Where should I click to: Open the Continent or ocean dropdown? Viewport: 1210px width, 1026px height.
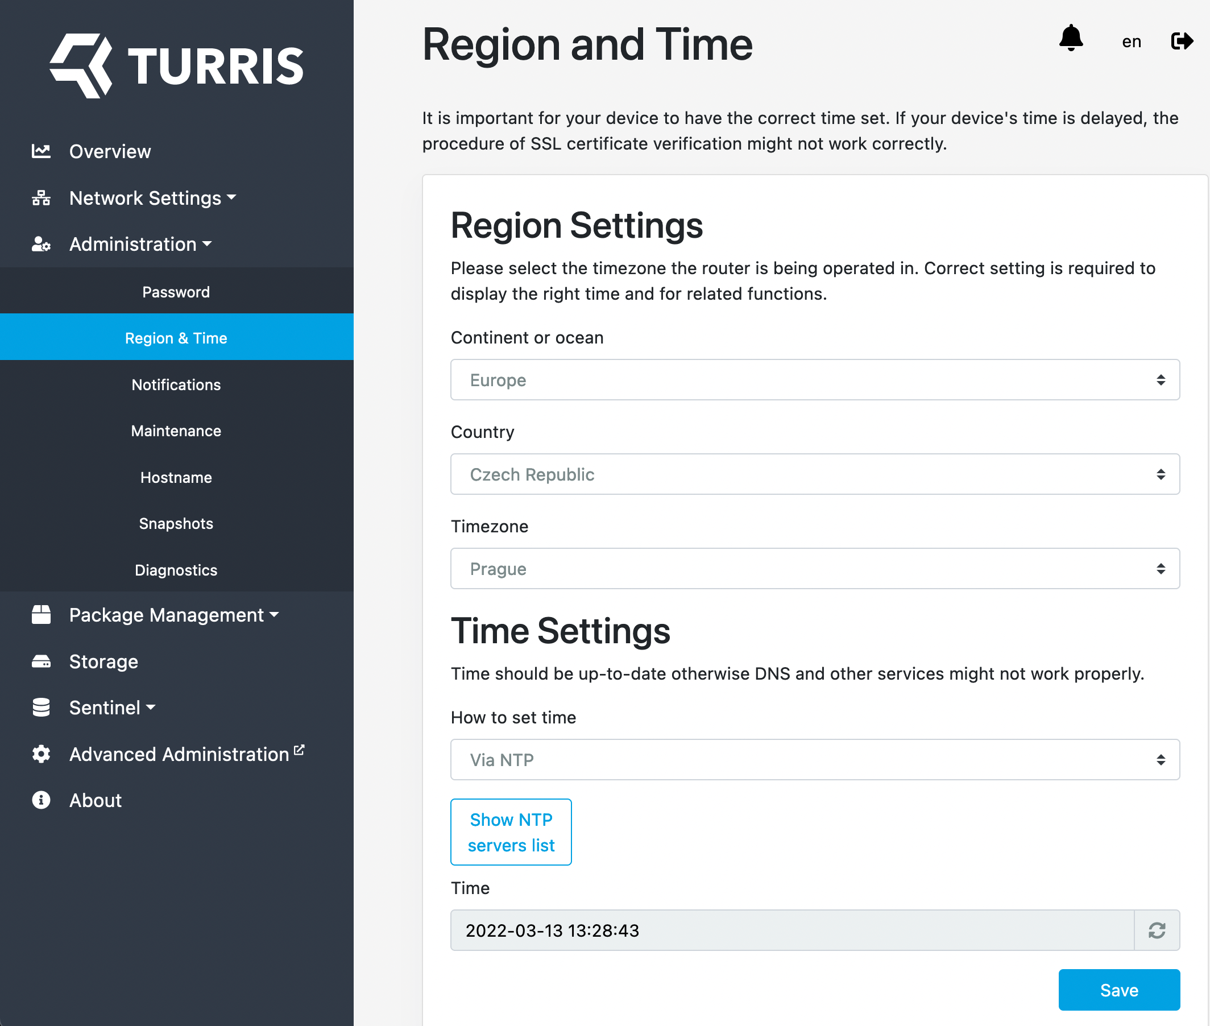pyautogui.click(x=814, y=380)
